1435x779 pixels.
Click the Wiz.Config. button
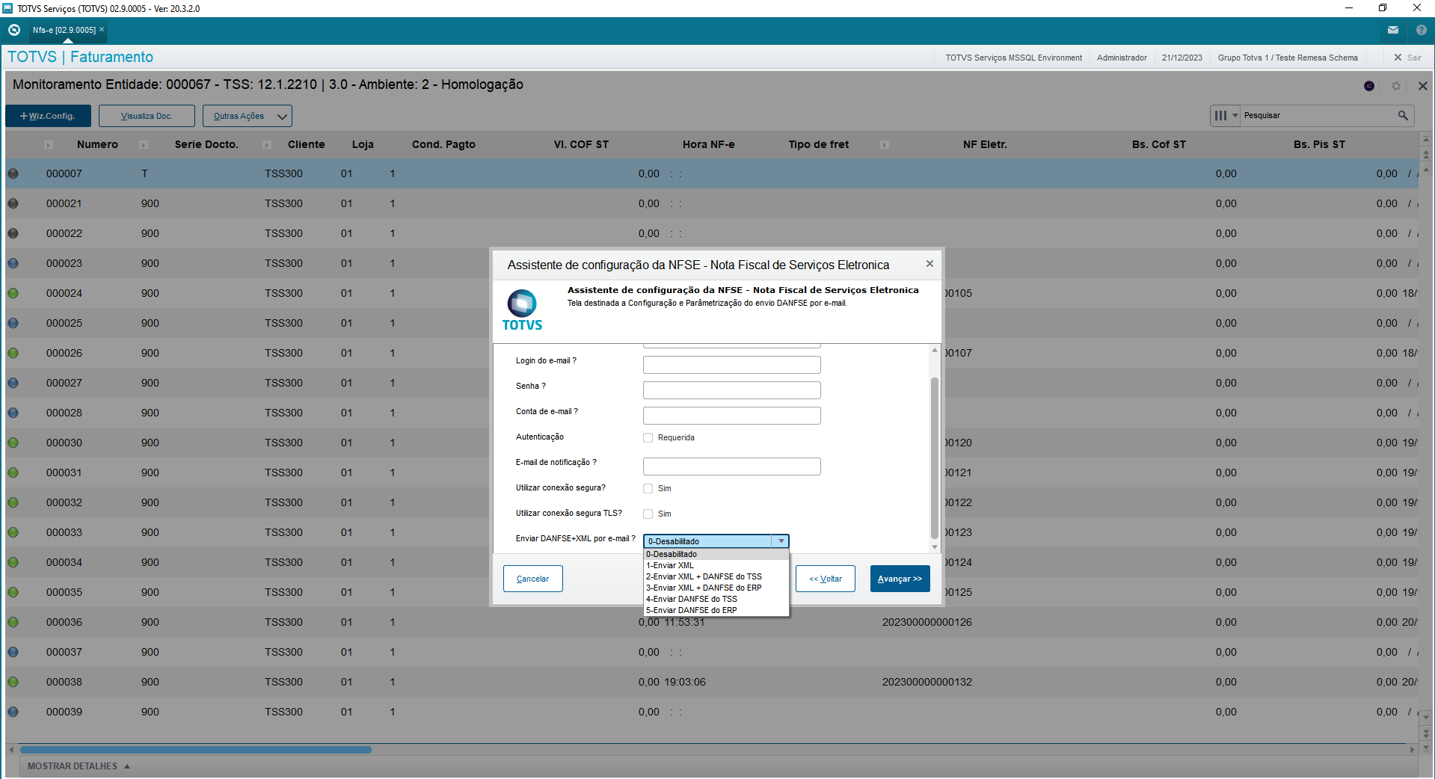coord(48,116)
